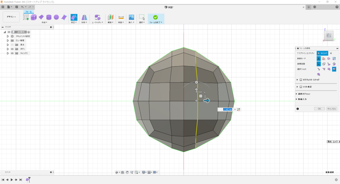Play the timeline
The width and height of the screenshot is (340, 184).
[12, 180]
